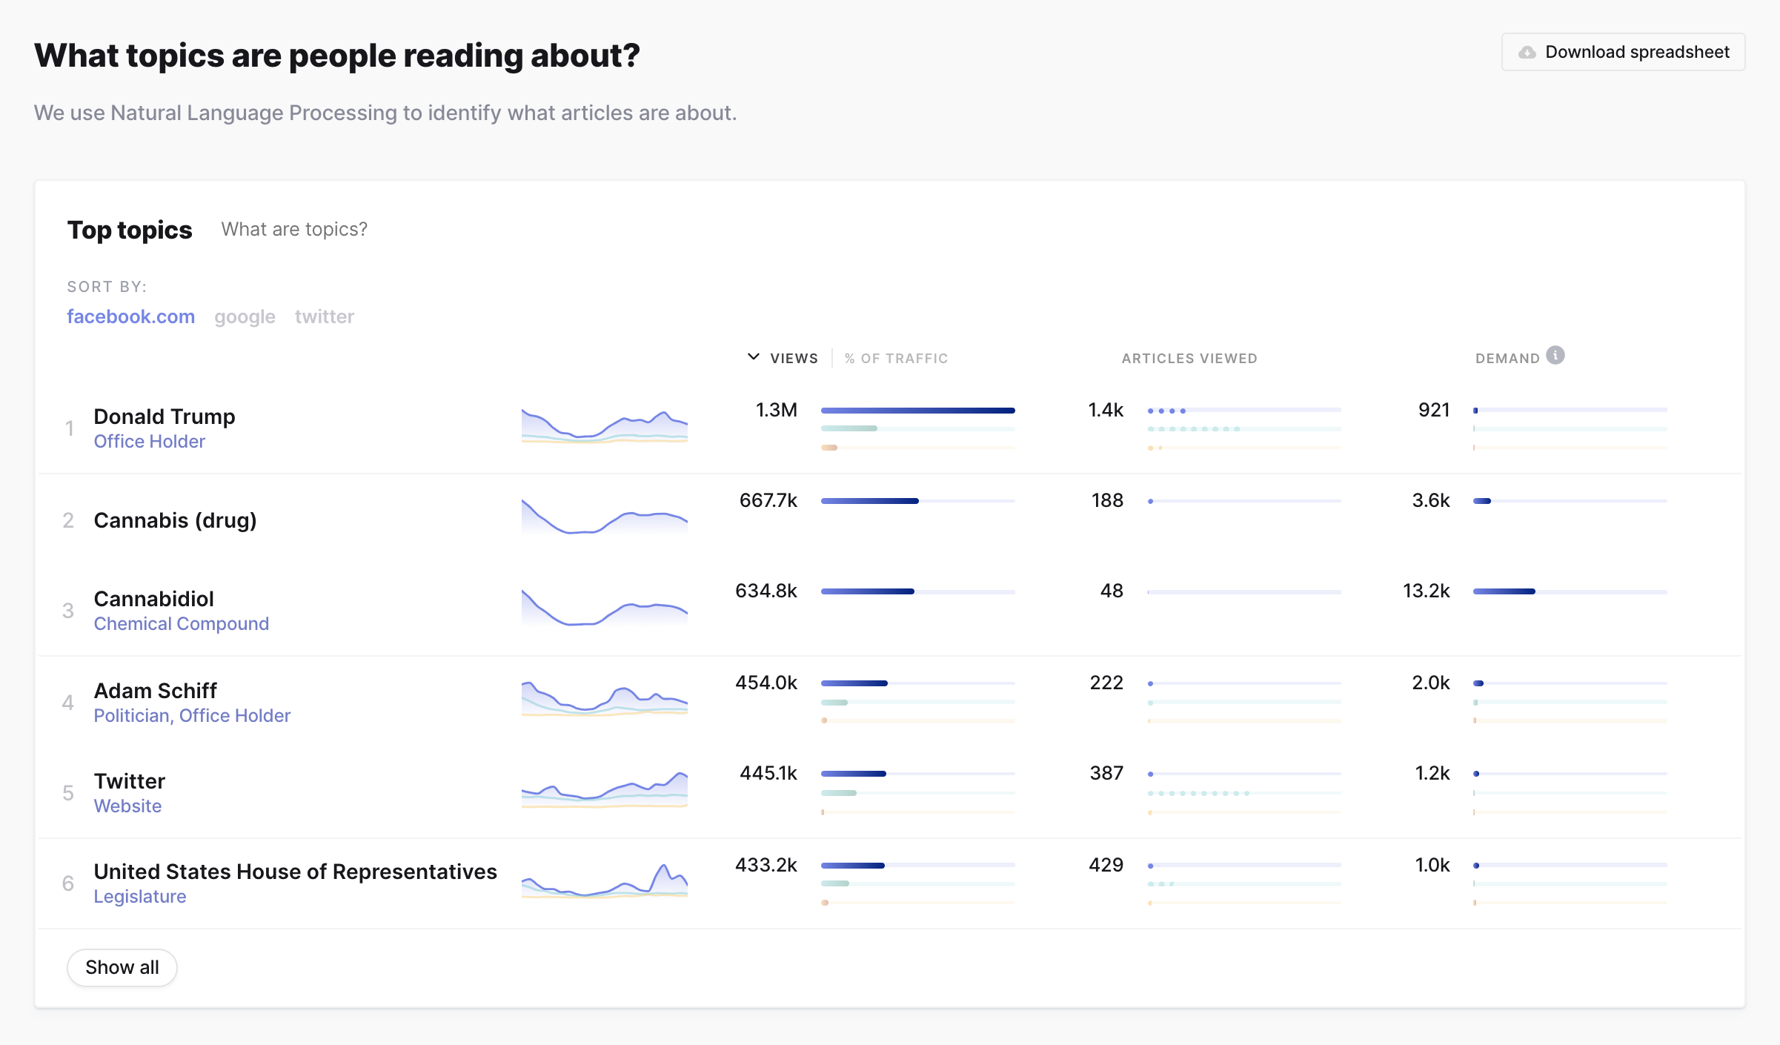Select the Cannabis (drug) topic
Screen dimensions: 1780x1045
[x=175, y=520]
